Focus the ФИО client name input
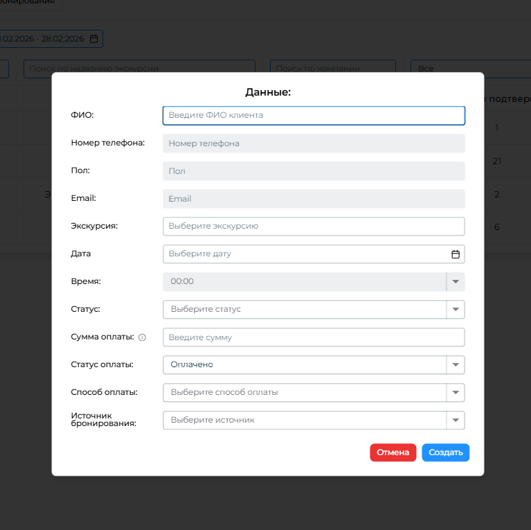Viewport: 531px width, 530px height. (313, 116)
